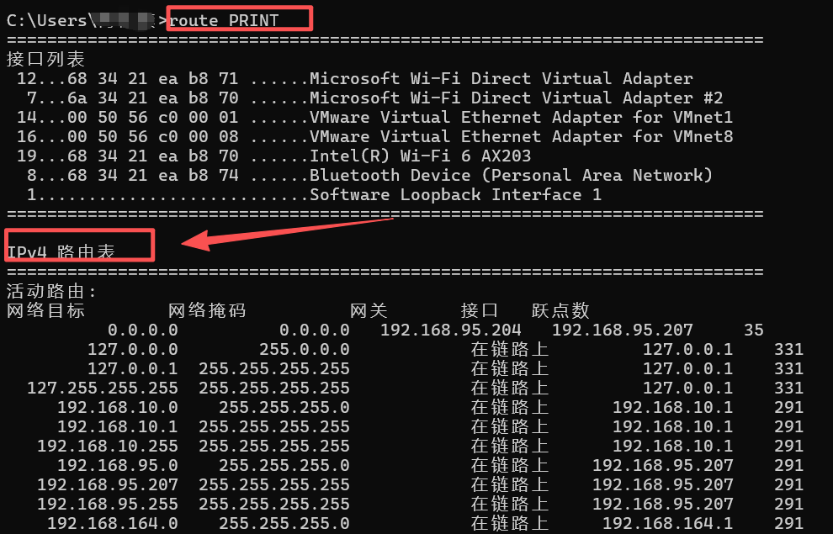Click the 网关 column header
Screen dimensions: 833x534
click(x=369, y=310)
